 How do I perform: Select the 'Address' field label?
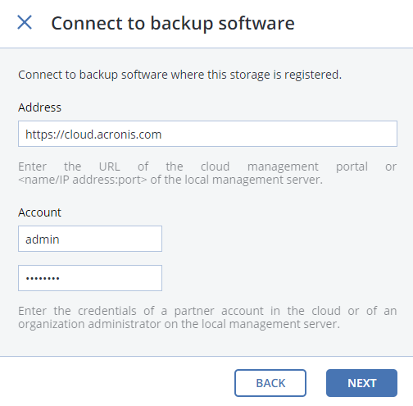click(x=39, y=107)
